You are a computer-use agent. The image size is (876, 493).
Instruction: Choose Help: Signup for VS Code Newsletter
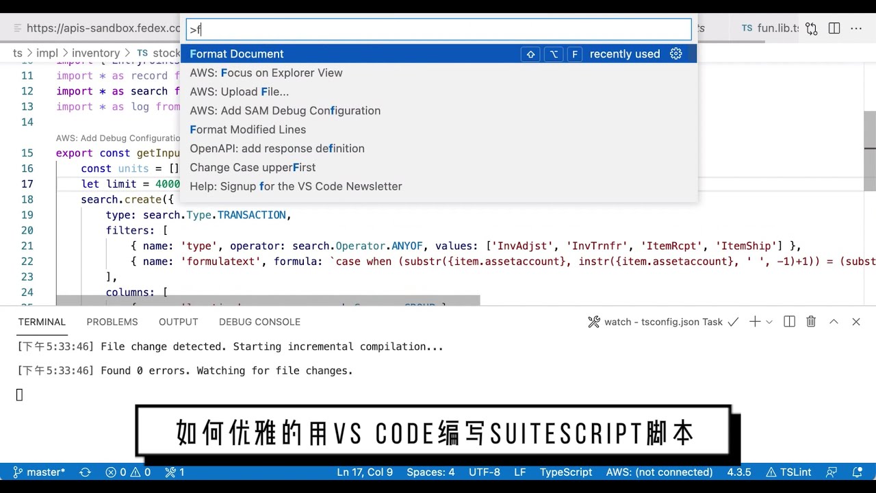click(x=438, y=186)
